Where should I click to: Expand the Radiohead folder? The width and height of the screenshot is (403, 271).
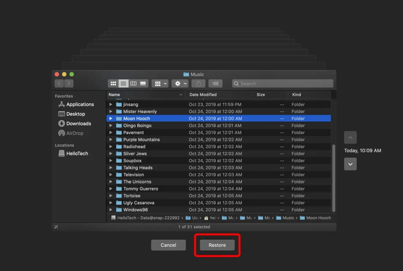(x=111, y=147)
